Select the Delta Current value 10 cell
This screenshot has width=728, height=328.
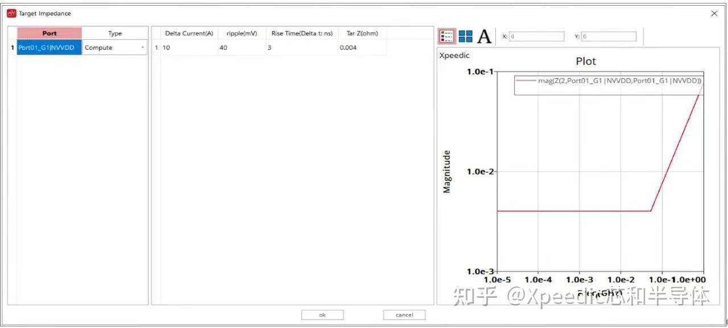pos(167,47)
